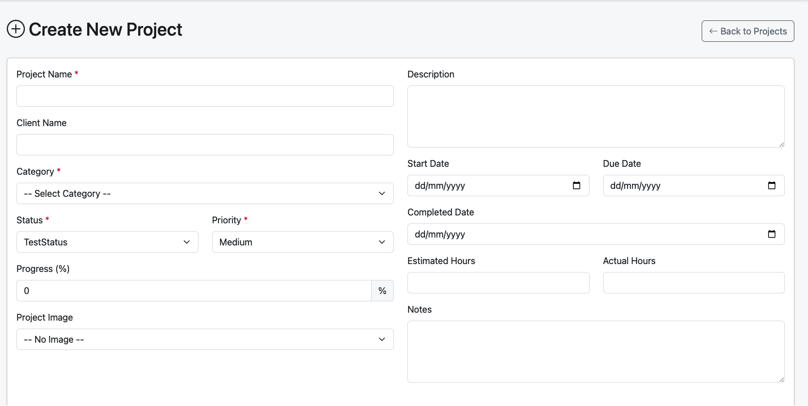Screen dimensions: 808x406
Task: Focus the Project Name input field
Action: coord(205,96)
